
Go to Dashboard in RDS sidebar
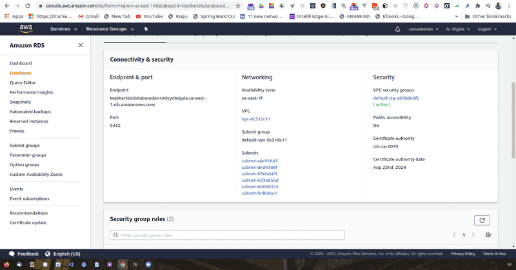(x=21, y=63)
